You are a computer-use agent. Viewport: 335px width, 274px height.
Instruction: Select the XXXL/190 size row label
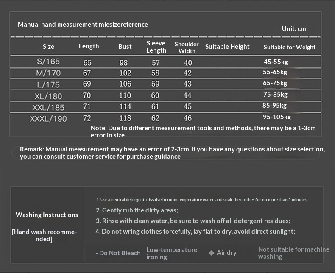(48, 118)
